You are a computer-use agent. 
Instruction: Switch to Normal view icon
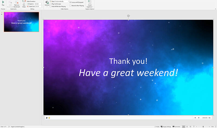click(184, 127)
